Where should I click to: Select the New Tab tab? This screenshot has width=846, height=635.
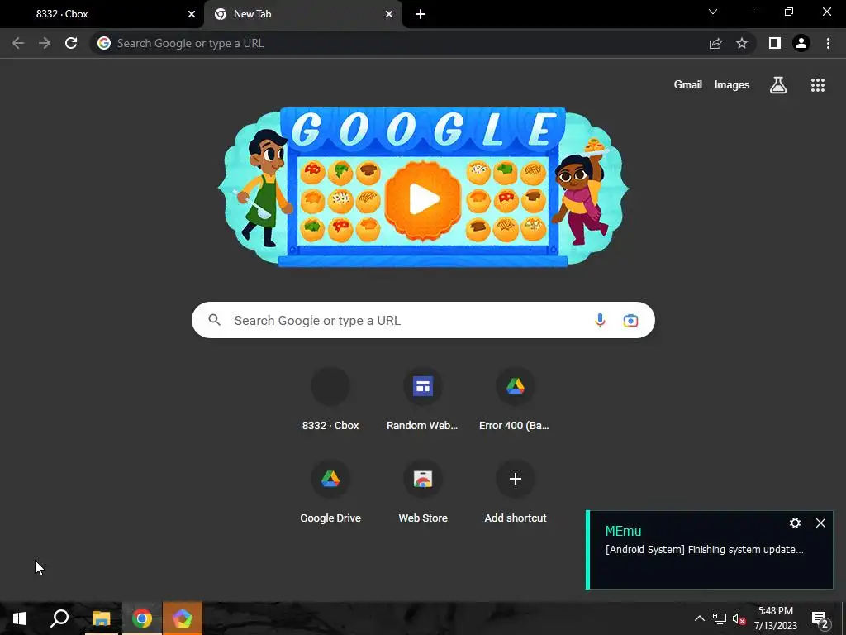tap(302, 14)
